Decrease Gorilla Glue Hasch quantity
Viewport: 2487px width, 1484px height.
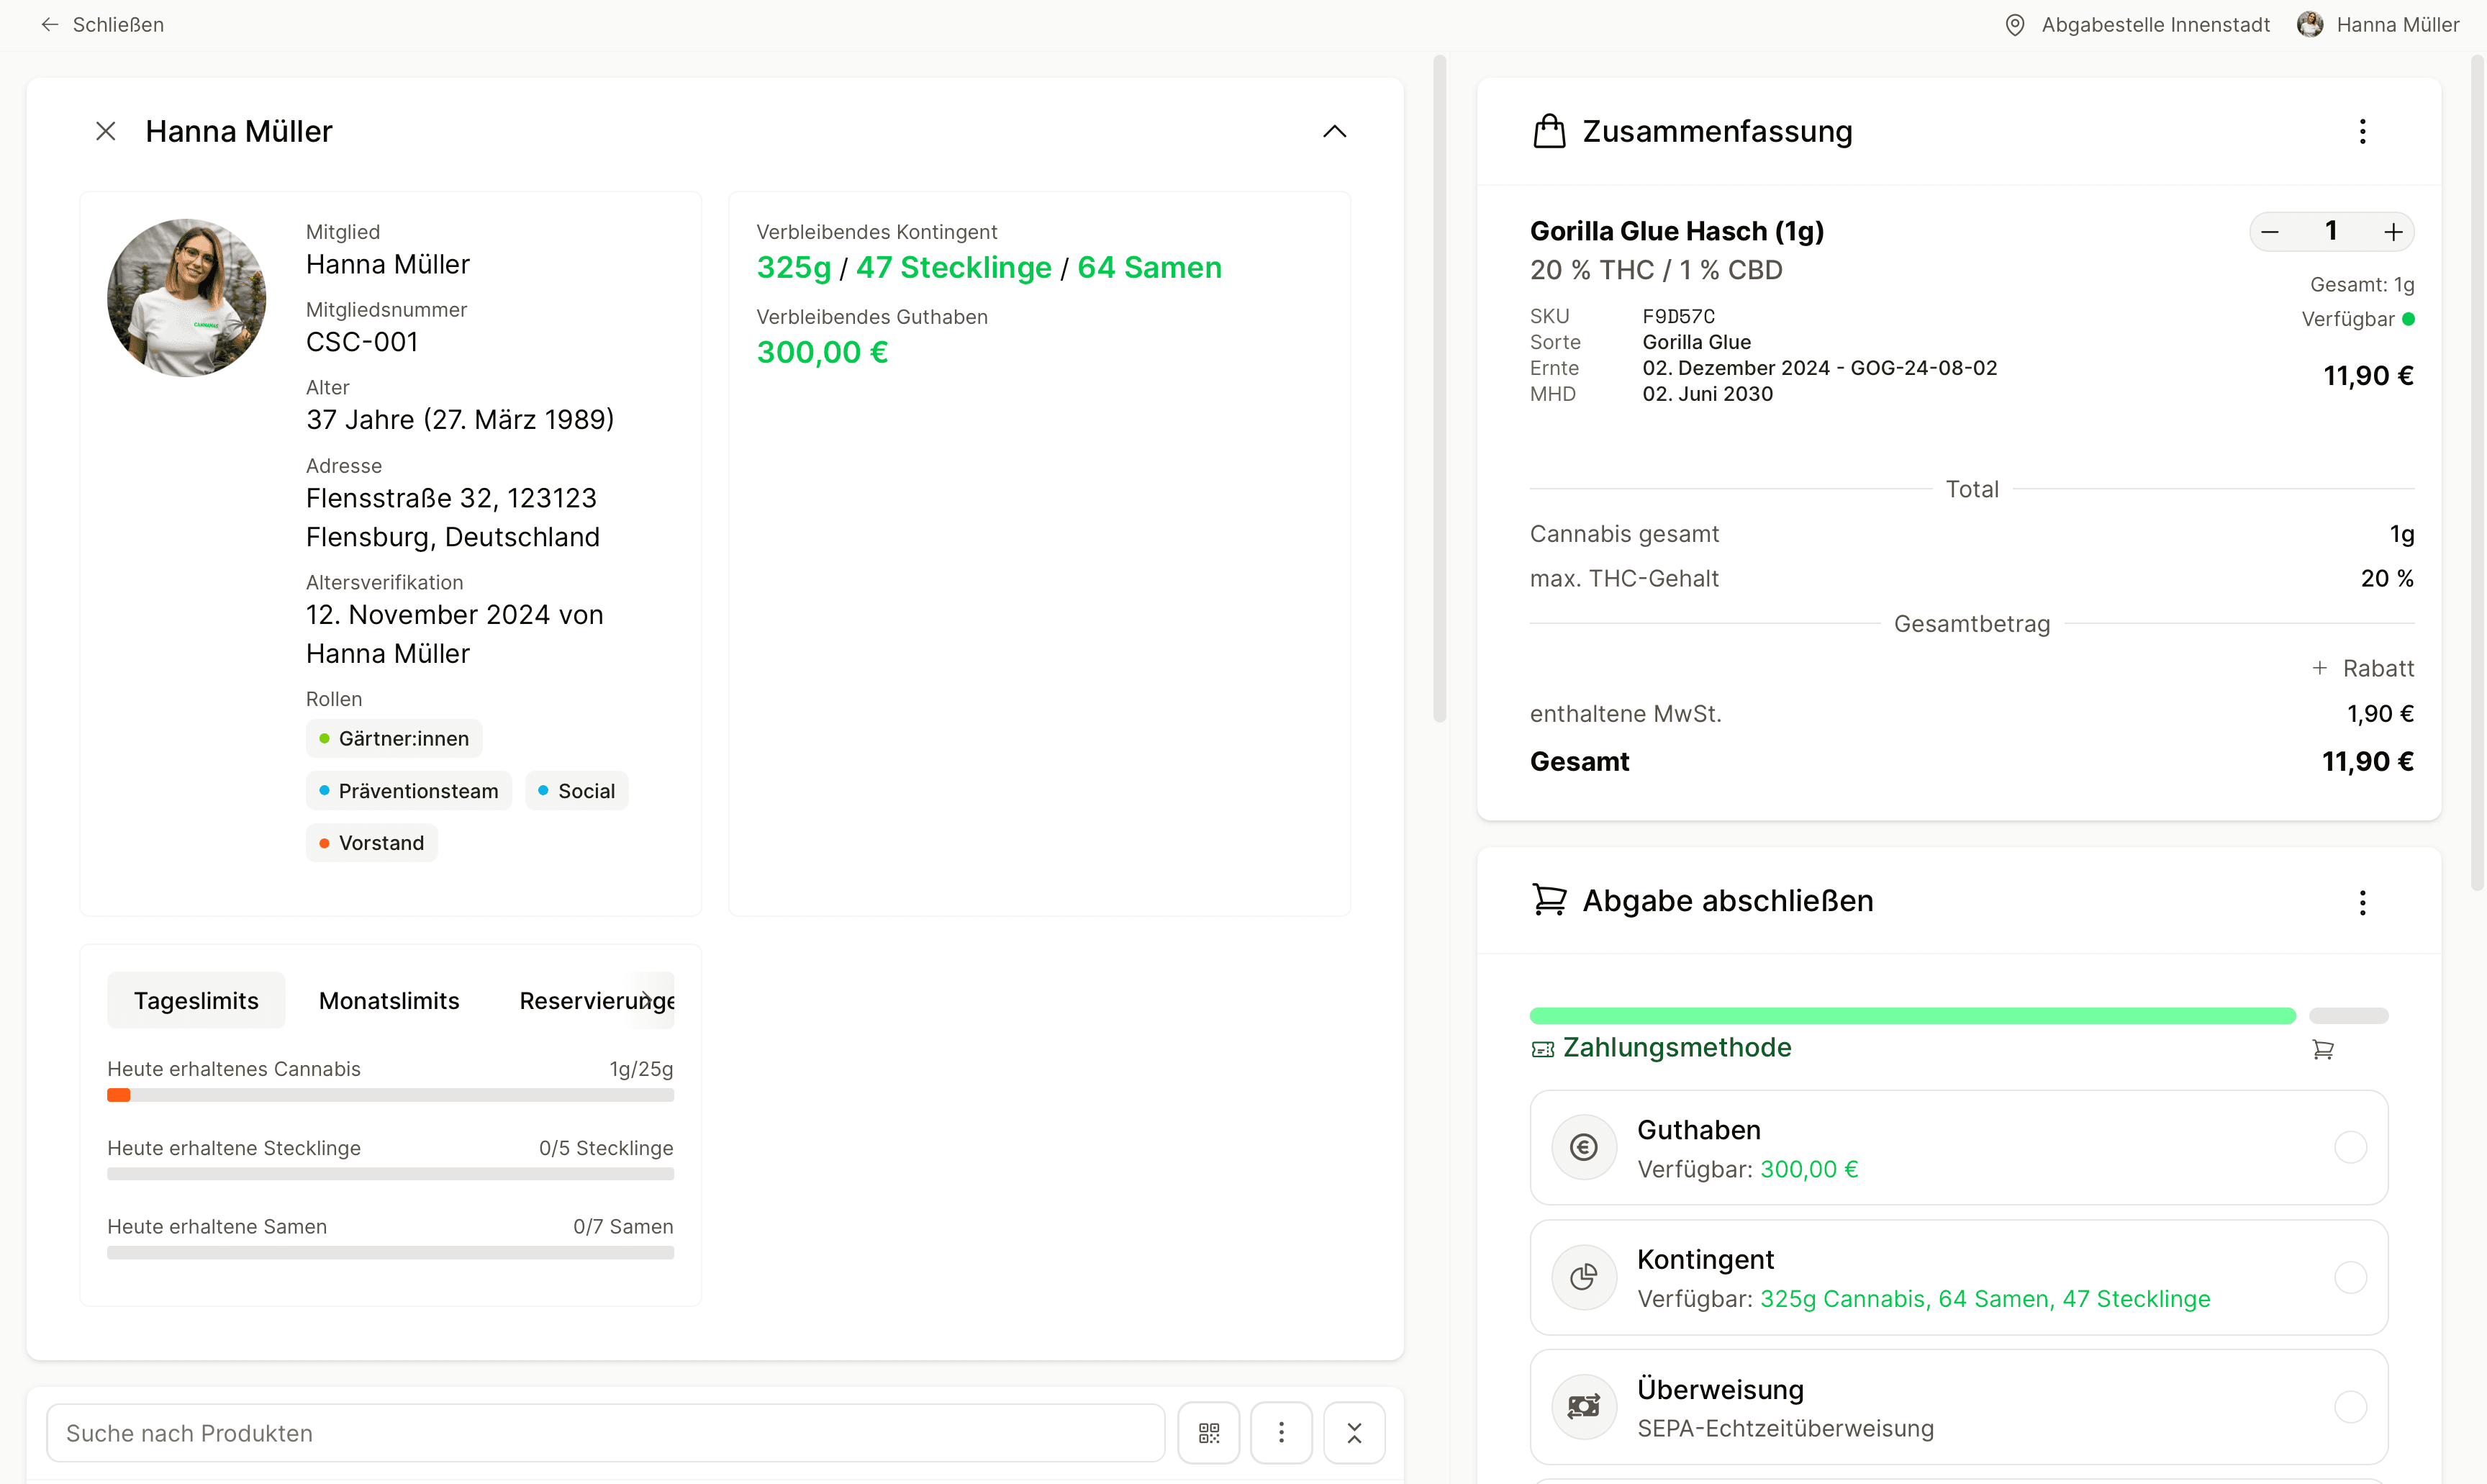pos(2270,232)
